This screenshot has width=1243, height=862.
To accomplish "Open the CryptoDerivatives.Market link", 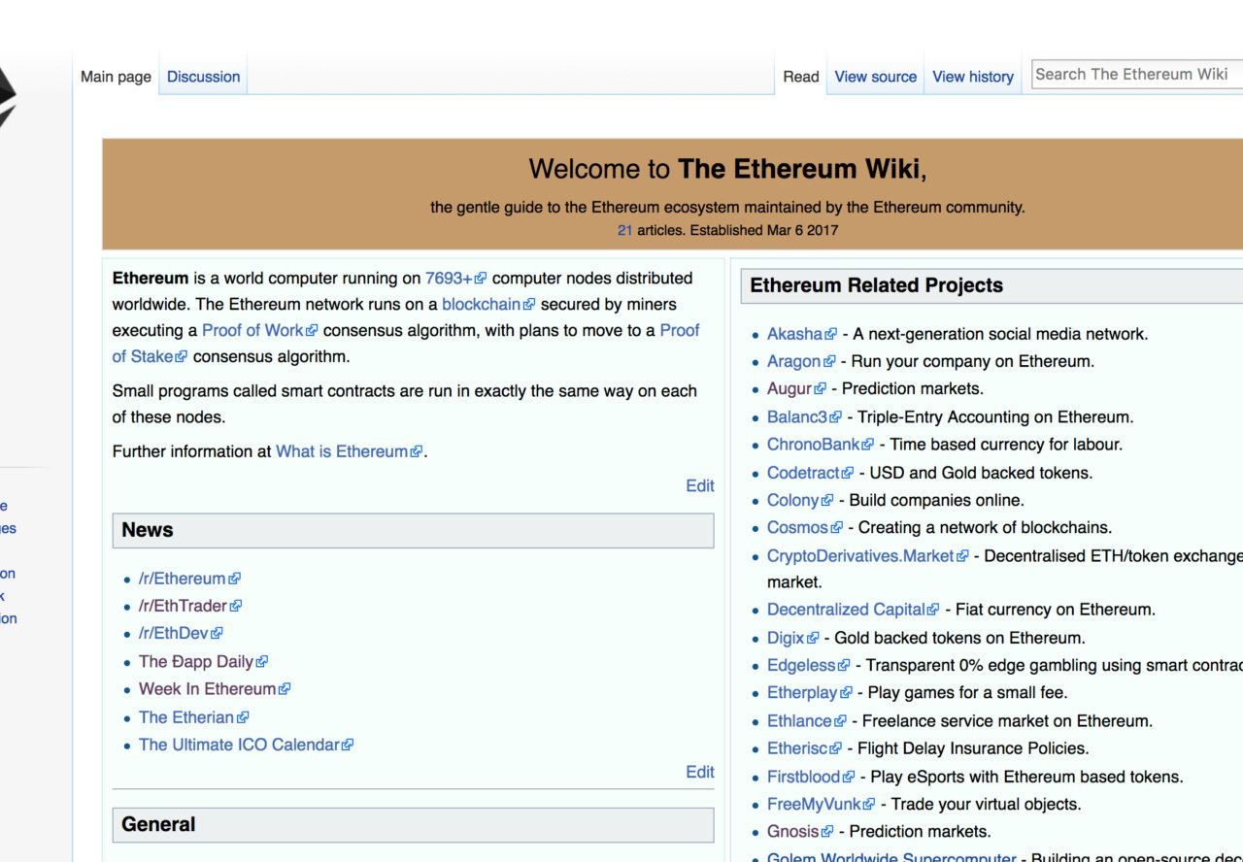I will coord(860,556).
